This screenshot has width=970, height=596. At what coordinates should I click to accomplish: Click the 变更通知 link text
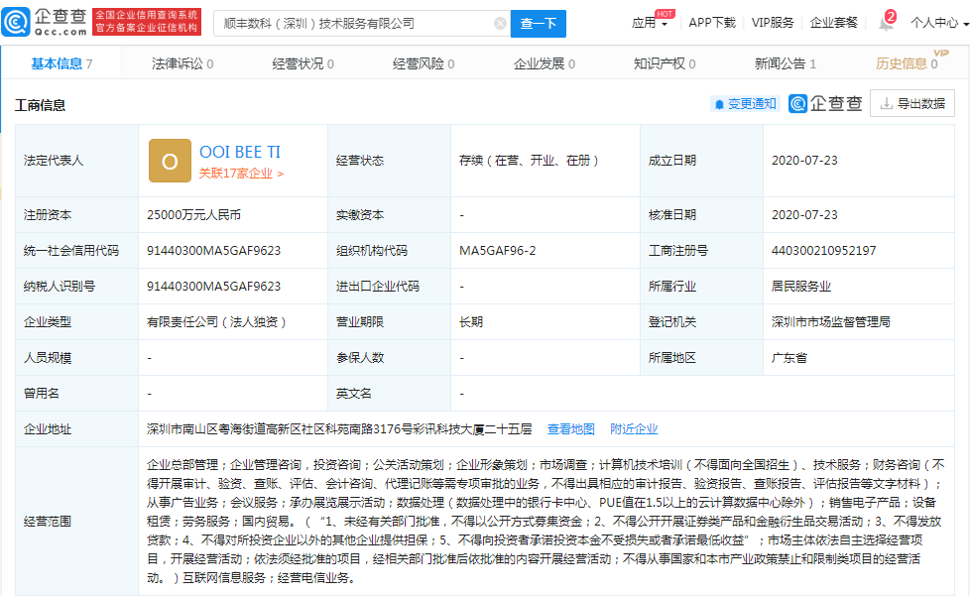tap(752, 104)
